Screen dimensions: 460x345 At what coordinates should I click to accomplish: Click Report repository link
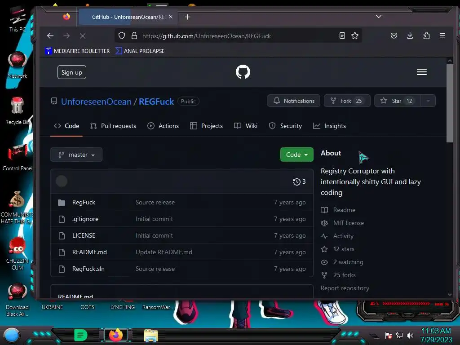pos(345,288)
